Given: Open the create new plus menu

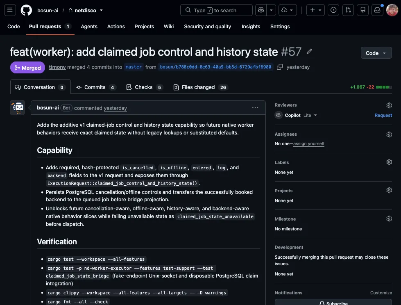Looking at the screenshot, I should tap(315, 10).
